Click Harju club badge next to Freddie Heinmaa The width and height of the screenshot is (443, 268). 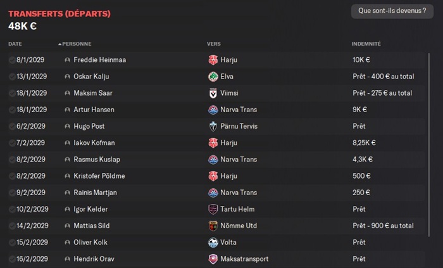click(x=213, y=60)
